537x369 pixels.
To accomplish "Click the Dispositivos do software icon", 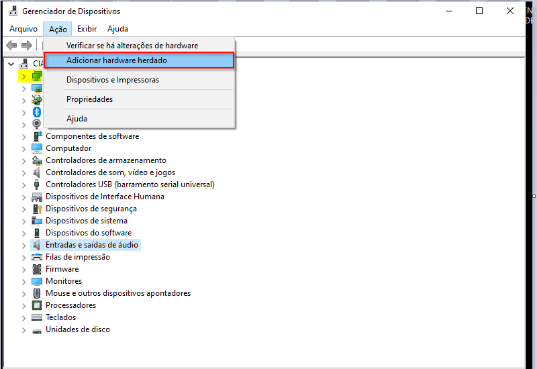I will tap(37, 233).
